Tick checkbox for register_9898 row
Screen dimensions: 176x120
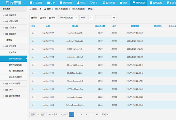tap(33, 105)
